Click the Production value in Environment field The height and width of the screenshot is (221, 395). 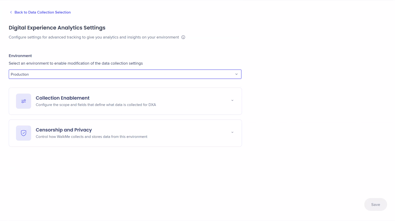tap(20, 74)
